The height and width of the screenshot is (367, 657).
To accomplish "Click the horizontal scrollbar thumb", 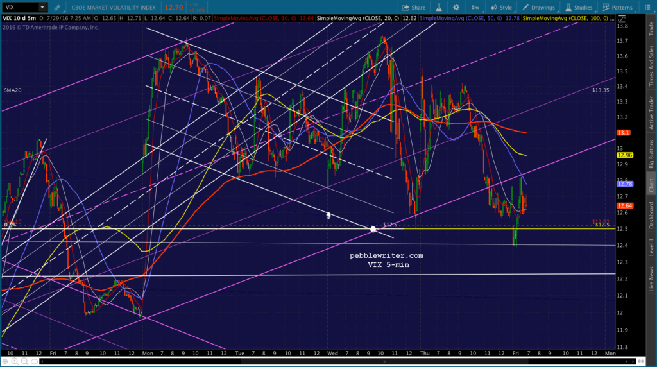I will (x=384, y=361).
